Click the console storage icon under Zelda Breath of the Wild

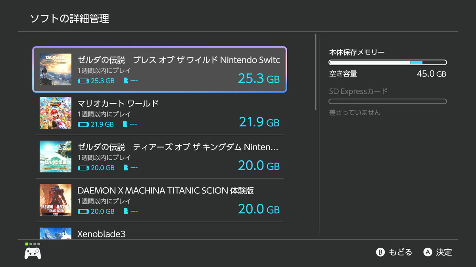tap(83, 81)
